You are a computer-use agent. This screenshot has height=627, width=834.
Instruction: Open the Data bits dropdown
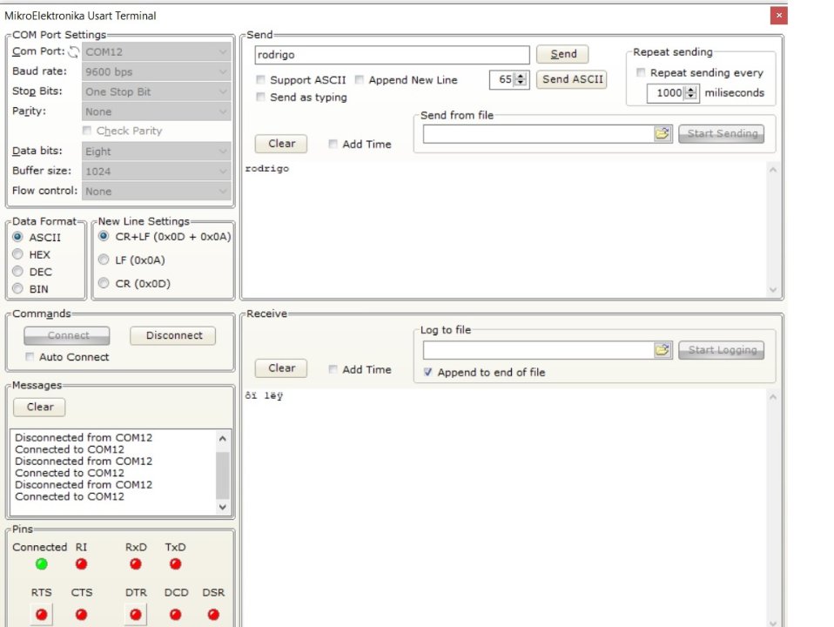(157, 152)
